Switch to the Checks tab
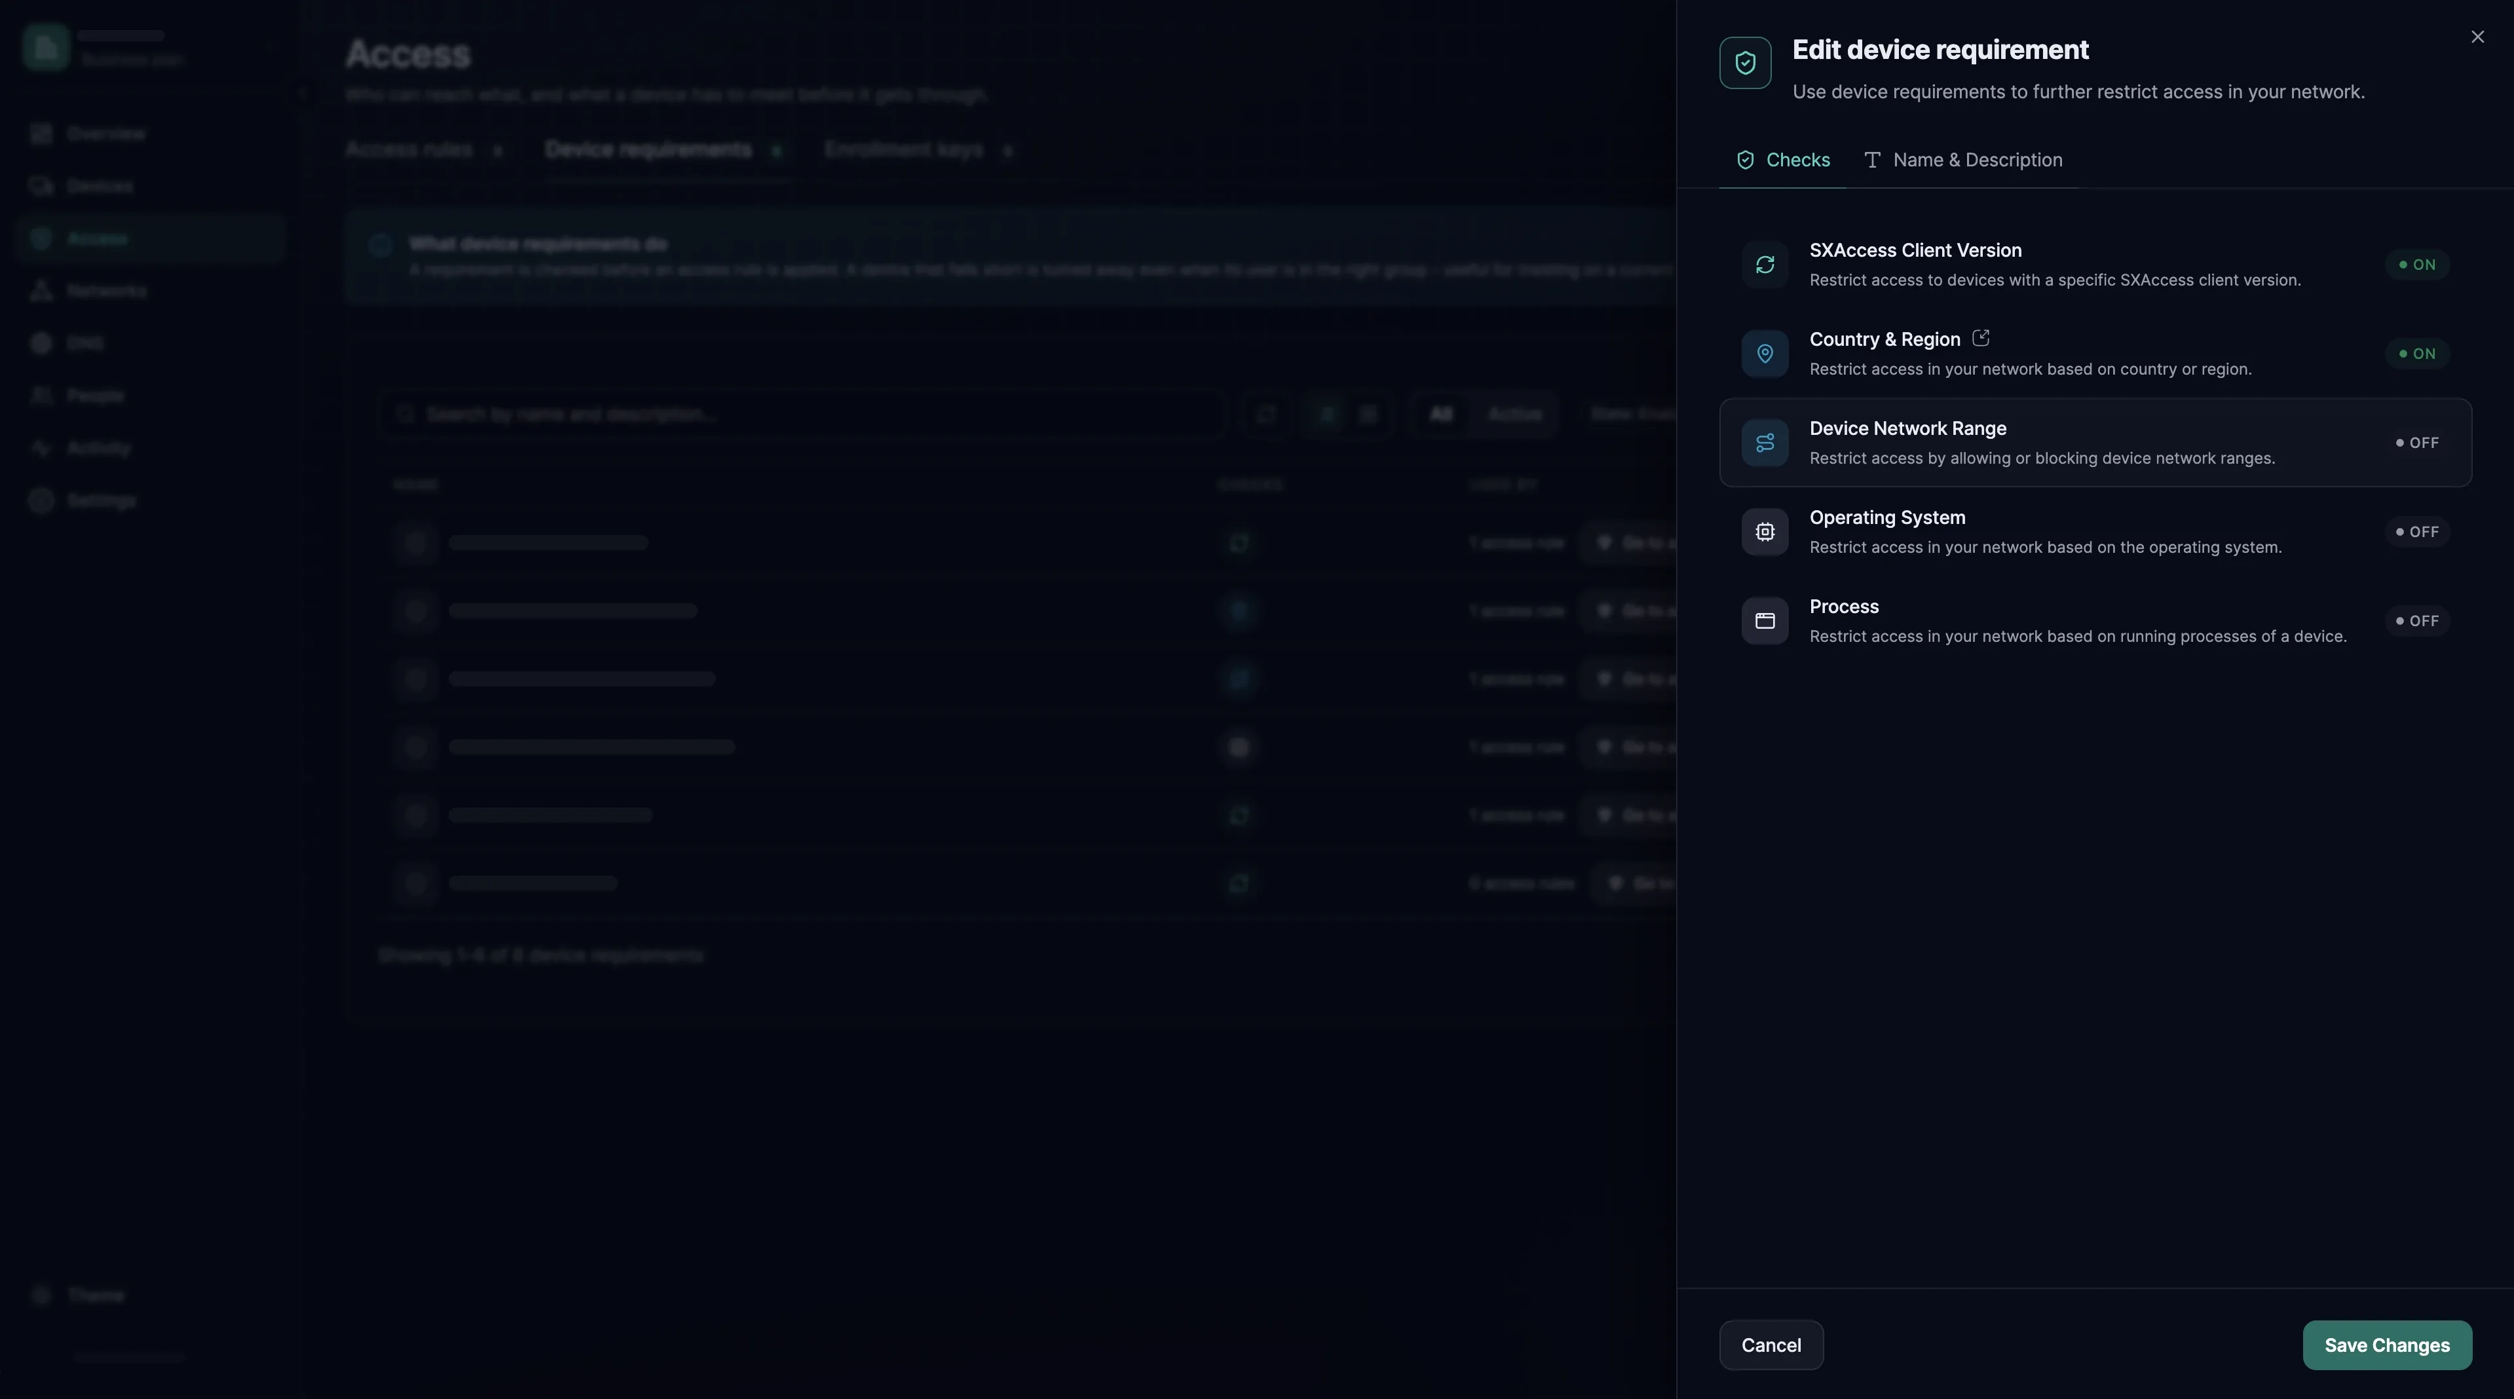This screenshot has height=1399, width=2514. (x=1782, y=160)
